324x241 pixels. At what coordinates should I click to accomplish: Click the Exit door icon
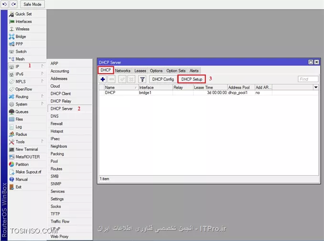(12, 187)
